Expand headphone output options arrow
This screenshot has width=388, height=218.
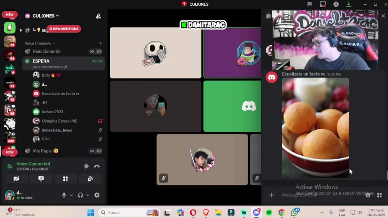click(88, 195)
